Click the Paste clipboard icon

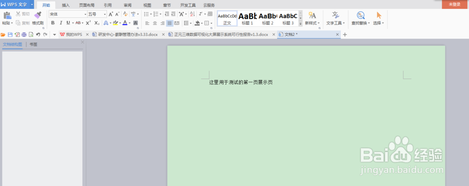coord(7,15)
